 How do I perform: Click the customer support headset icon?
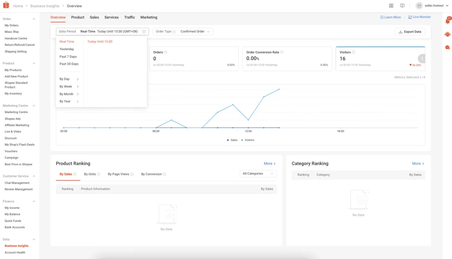(x=447, y=34)
